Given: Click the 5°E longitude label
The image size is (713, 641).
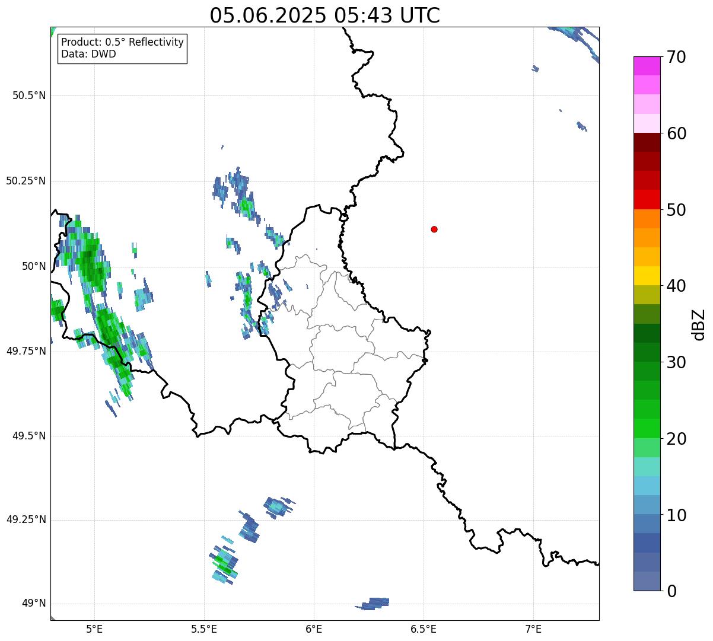Looking at the screenshot, I should click(x=94, y=629).
